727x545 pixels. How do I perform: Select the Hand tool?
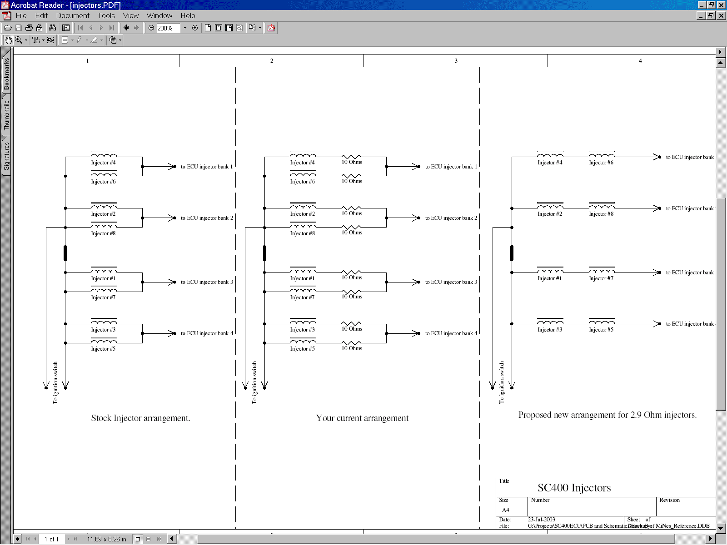point(8,40)
